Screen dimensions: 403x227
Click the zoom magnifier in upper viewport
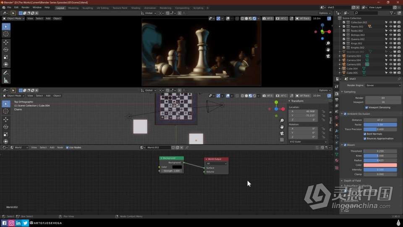click(x=328, y=43)
